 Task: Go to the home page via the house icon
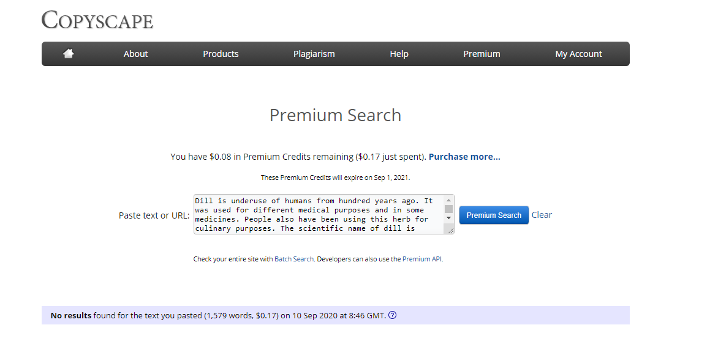coord(68,53)
